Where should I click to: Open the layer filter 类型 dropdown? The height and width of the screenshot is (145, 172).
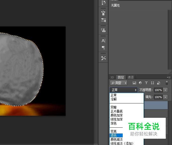(118, 83)
